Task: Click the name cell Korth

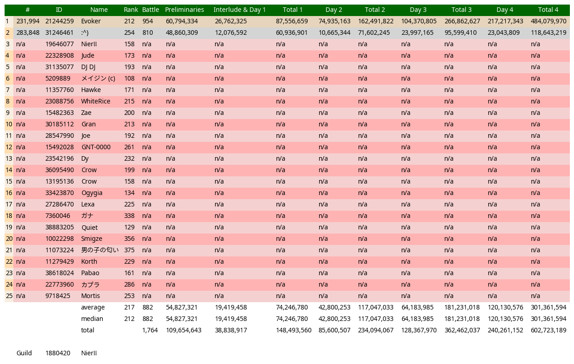Action: (89, 261)
